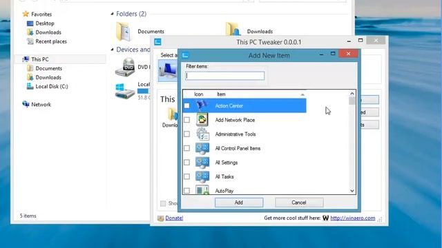
Task: Toggle the Show checkbox in Tweaker window
Action: (163, 203)
